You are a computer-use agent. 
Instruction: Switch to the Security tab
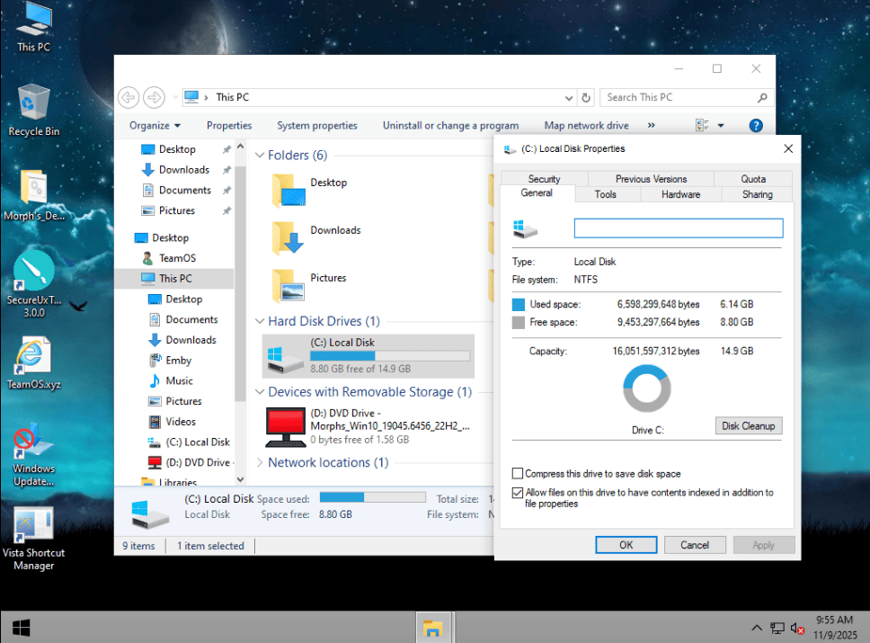(544, 179)
